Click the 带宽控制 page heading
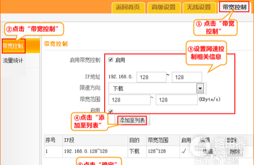Viewport: 254px width, 165px height. tap(56, 44)
